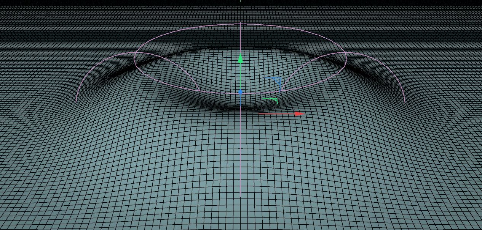Grab the green Y-axis arrow handle

[240, 59]
